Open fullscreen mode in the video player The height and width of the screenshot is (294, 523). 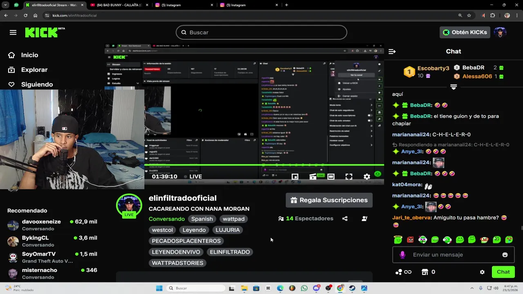[349, 176]
